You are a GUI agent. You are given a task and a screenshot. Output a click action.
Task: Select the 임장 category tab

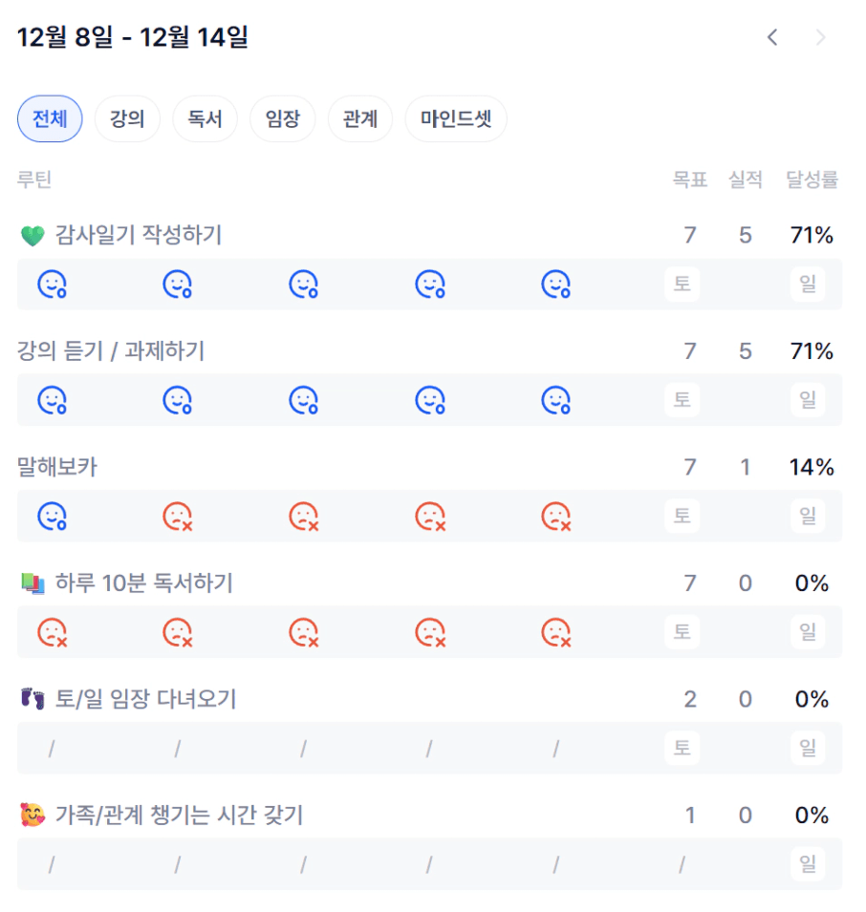click(x=282, y=119)
